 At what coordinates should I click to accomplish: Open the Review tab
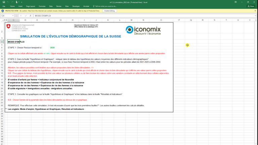[59, 6]
